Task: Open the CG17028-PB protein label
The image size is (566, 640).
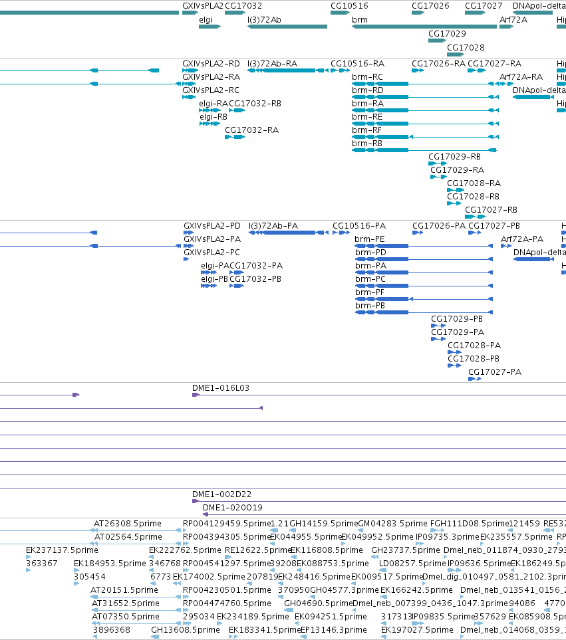Action: [x=474, y=359]
